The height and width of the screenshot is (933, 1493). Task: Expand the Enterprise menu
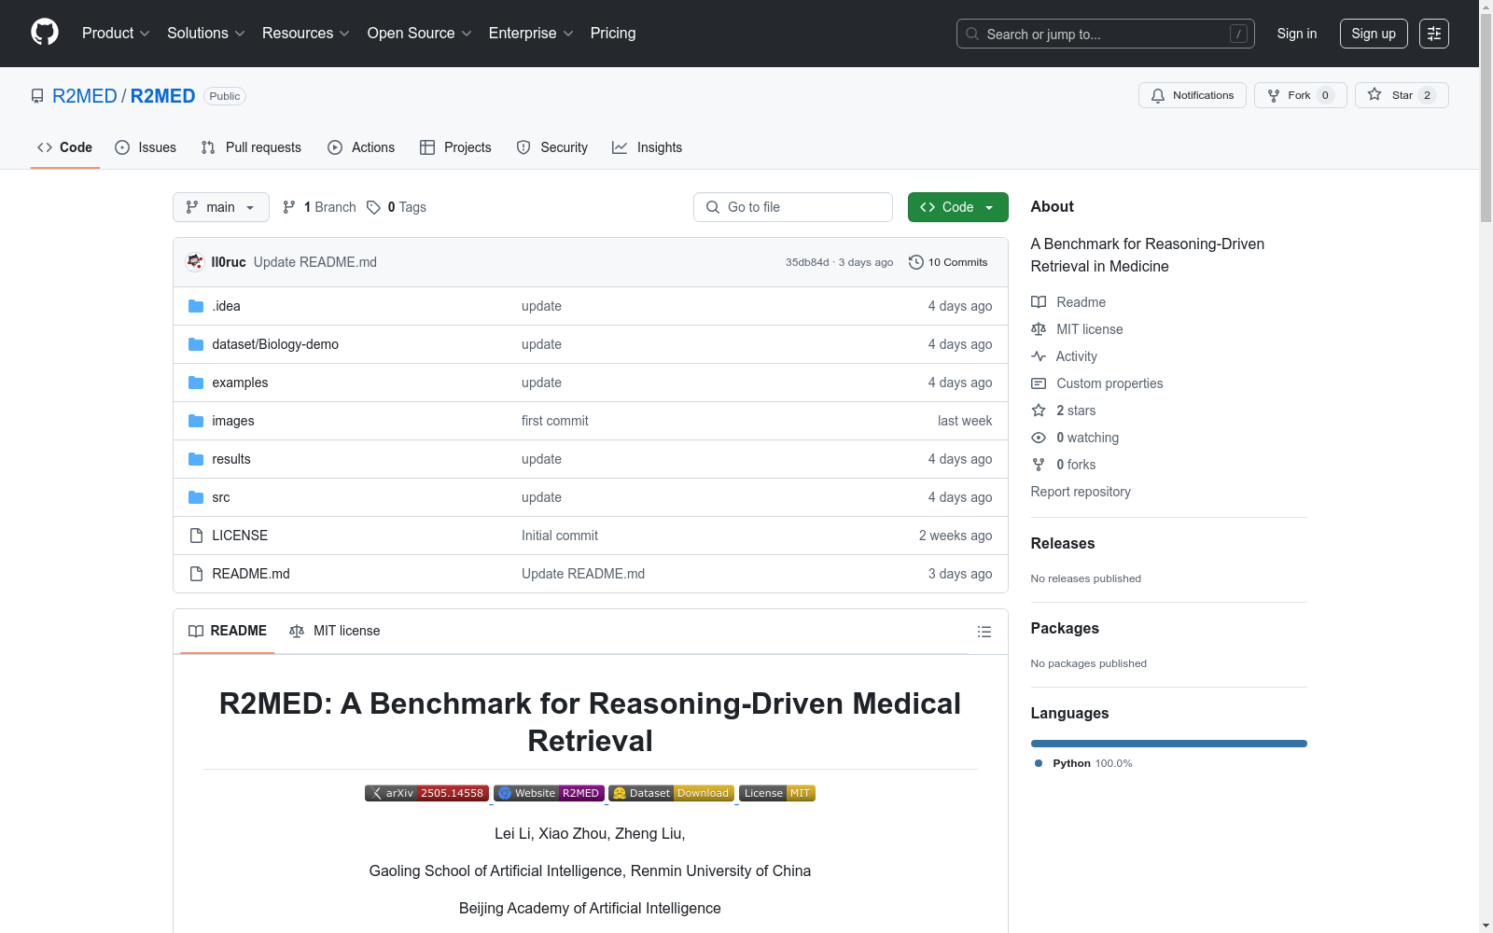coord(531,34)
